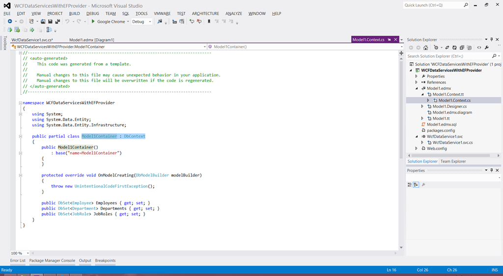Select Model1.edmx.sql in Solution Explorer
The height and width of the screenshot is (276, 503).
(x=442, y=125)
